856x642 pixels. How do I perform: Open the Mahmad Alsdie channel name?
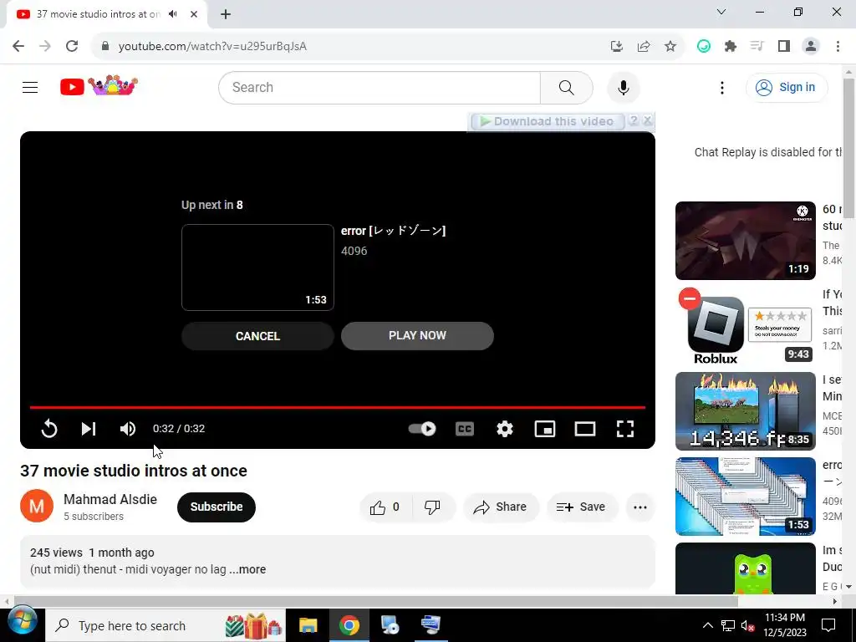pos(110,499)
